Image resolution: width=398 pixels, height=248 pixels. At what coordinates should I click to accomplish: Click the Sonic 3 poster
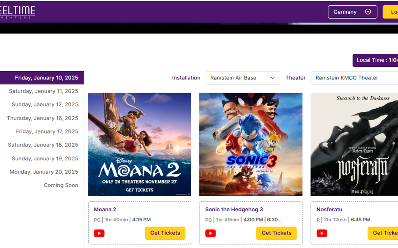coord(251,145)
